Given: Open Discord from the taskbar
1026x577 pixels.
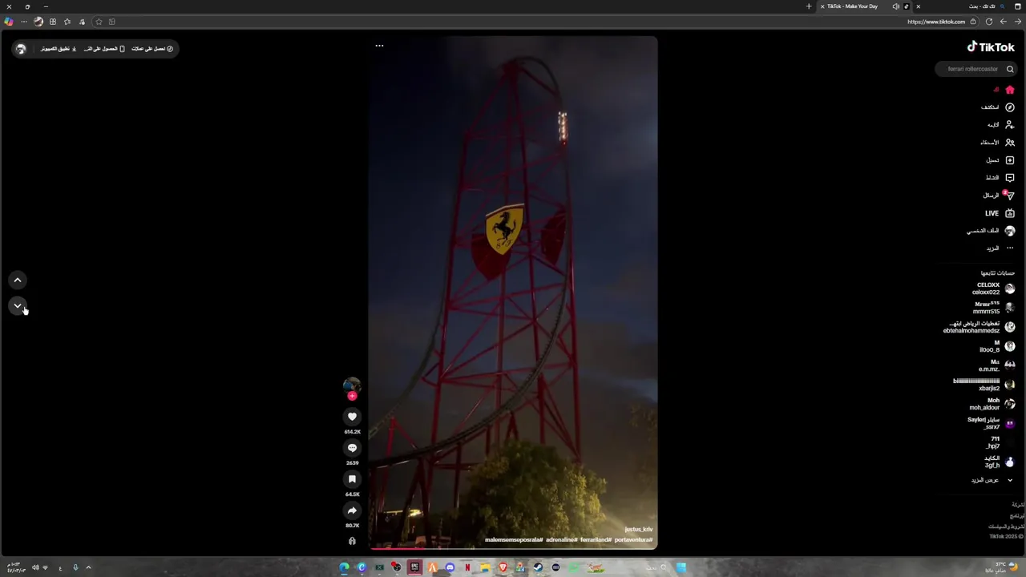Looking at the screenshot, I should 450,567.
